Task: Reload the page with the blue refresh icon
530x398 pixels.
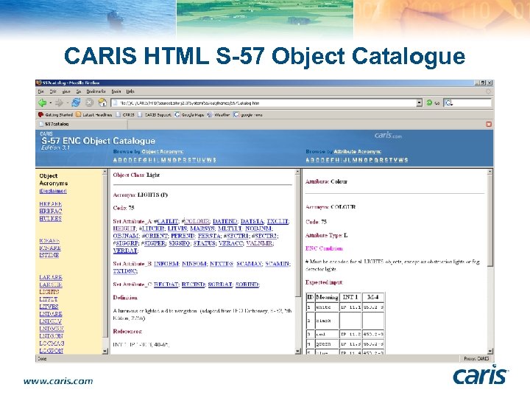Action: click(x=76, y=102)
